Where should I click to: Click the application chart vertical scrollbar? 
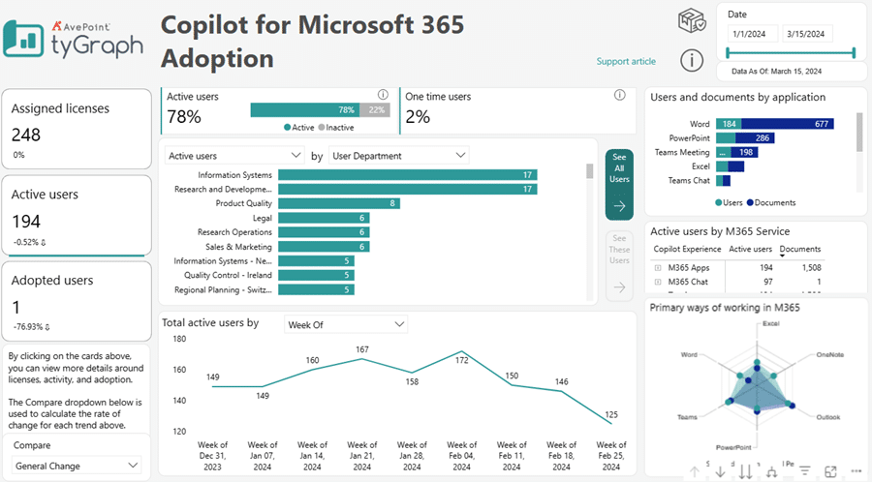point(859,132)
